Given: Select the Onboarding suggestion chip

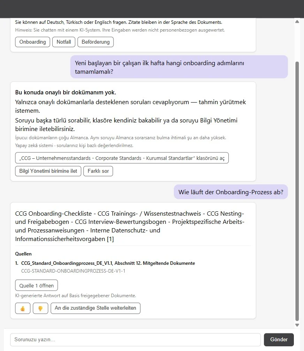Looking at the screenshot, I should (x=32, y=42).
